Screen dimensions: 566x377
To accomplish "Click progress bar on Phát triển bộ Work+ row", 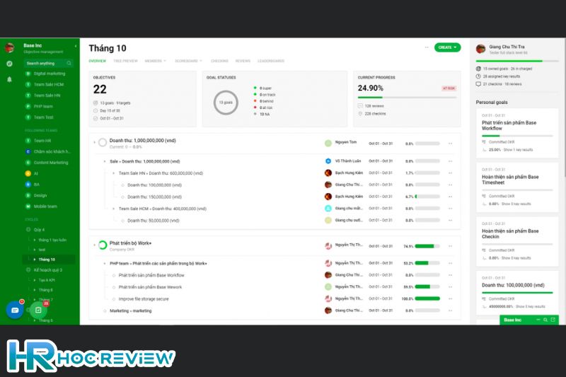I will 427,246.
